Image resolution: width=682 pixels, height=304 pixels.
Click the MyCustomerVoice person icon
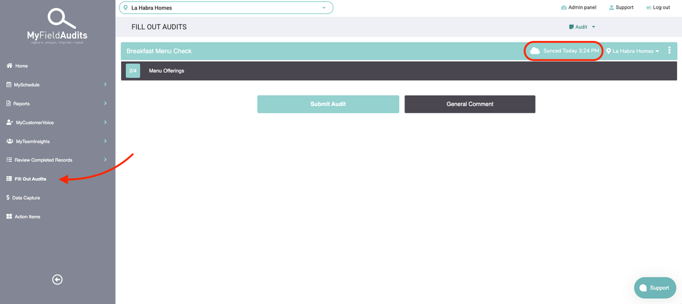click(x=10, y=122)
